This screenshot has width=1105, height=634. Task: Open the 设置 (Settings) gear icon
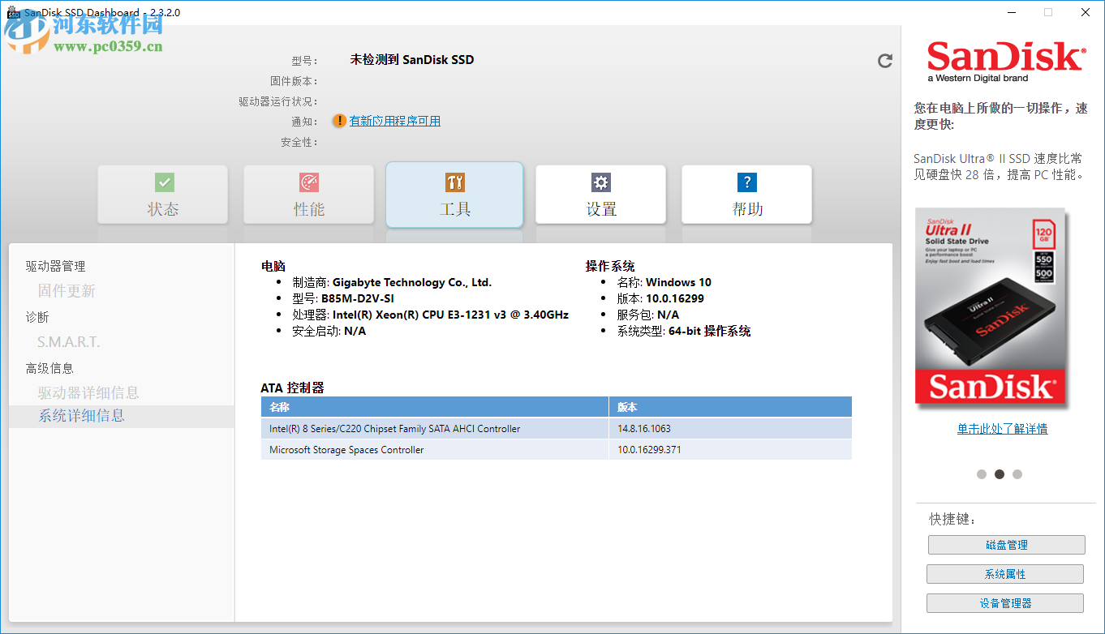[x=600, y=182]
